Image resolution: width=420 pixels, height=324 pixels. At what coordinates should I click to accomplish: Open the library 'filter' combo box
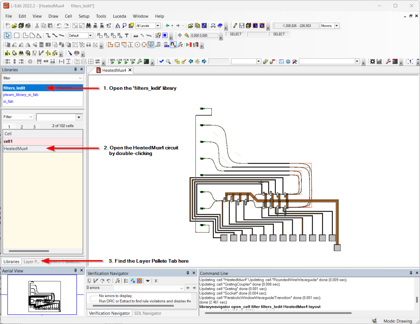coord(80,78)
